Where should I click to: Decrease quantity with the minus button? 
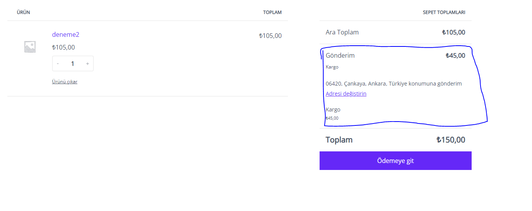pyautogui.click(x=58, y=63)
